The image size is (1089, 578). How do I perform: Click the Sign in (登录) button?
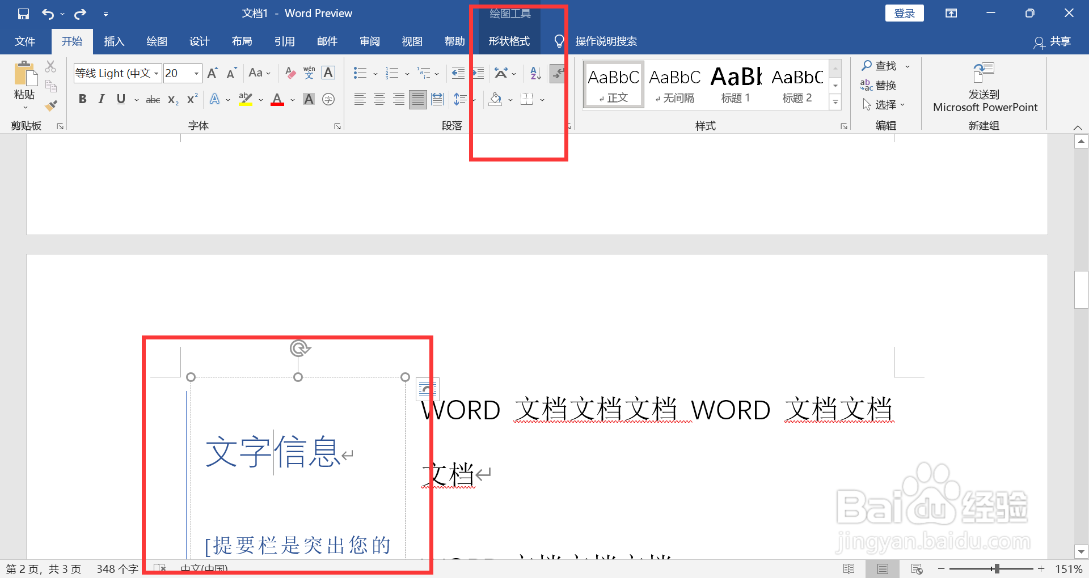[904, 14]
